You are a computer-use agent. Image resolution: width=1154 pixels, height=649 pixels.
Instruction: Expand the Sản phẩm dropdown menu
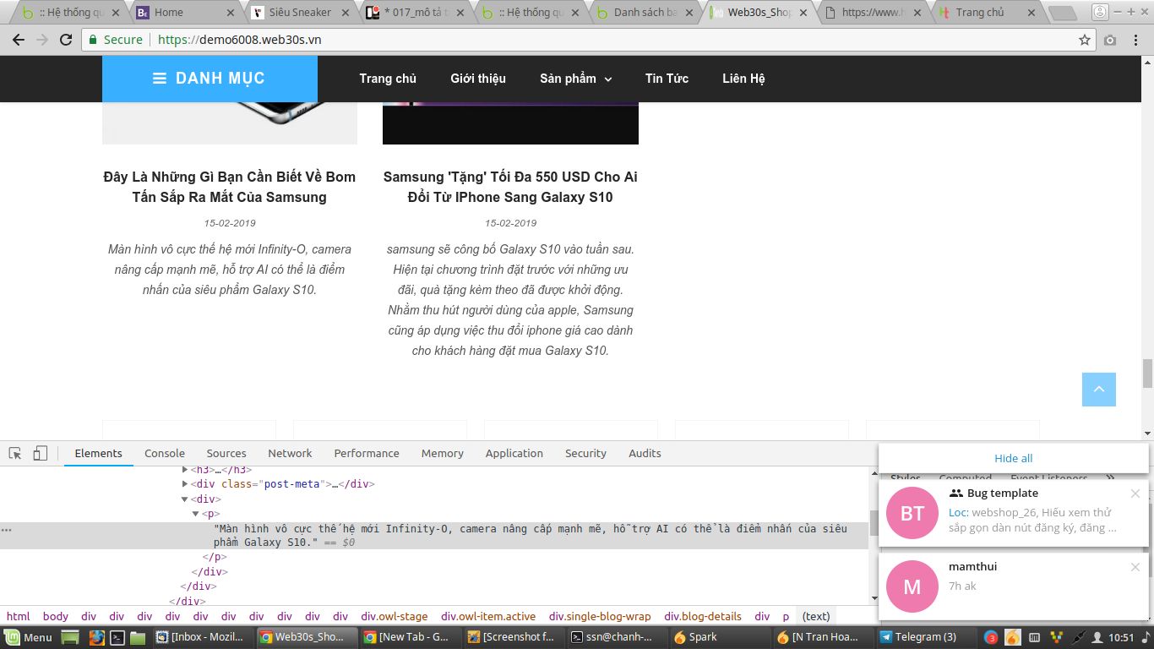(576, 79)
